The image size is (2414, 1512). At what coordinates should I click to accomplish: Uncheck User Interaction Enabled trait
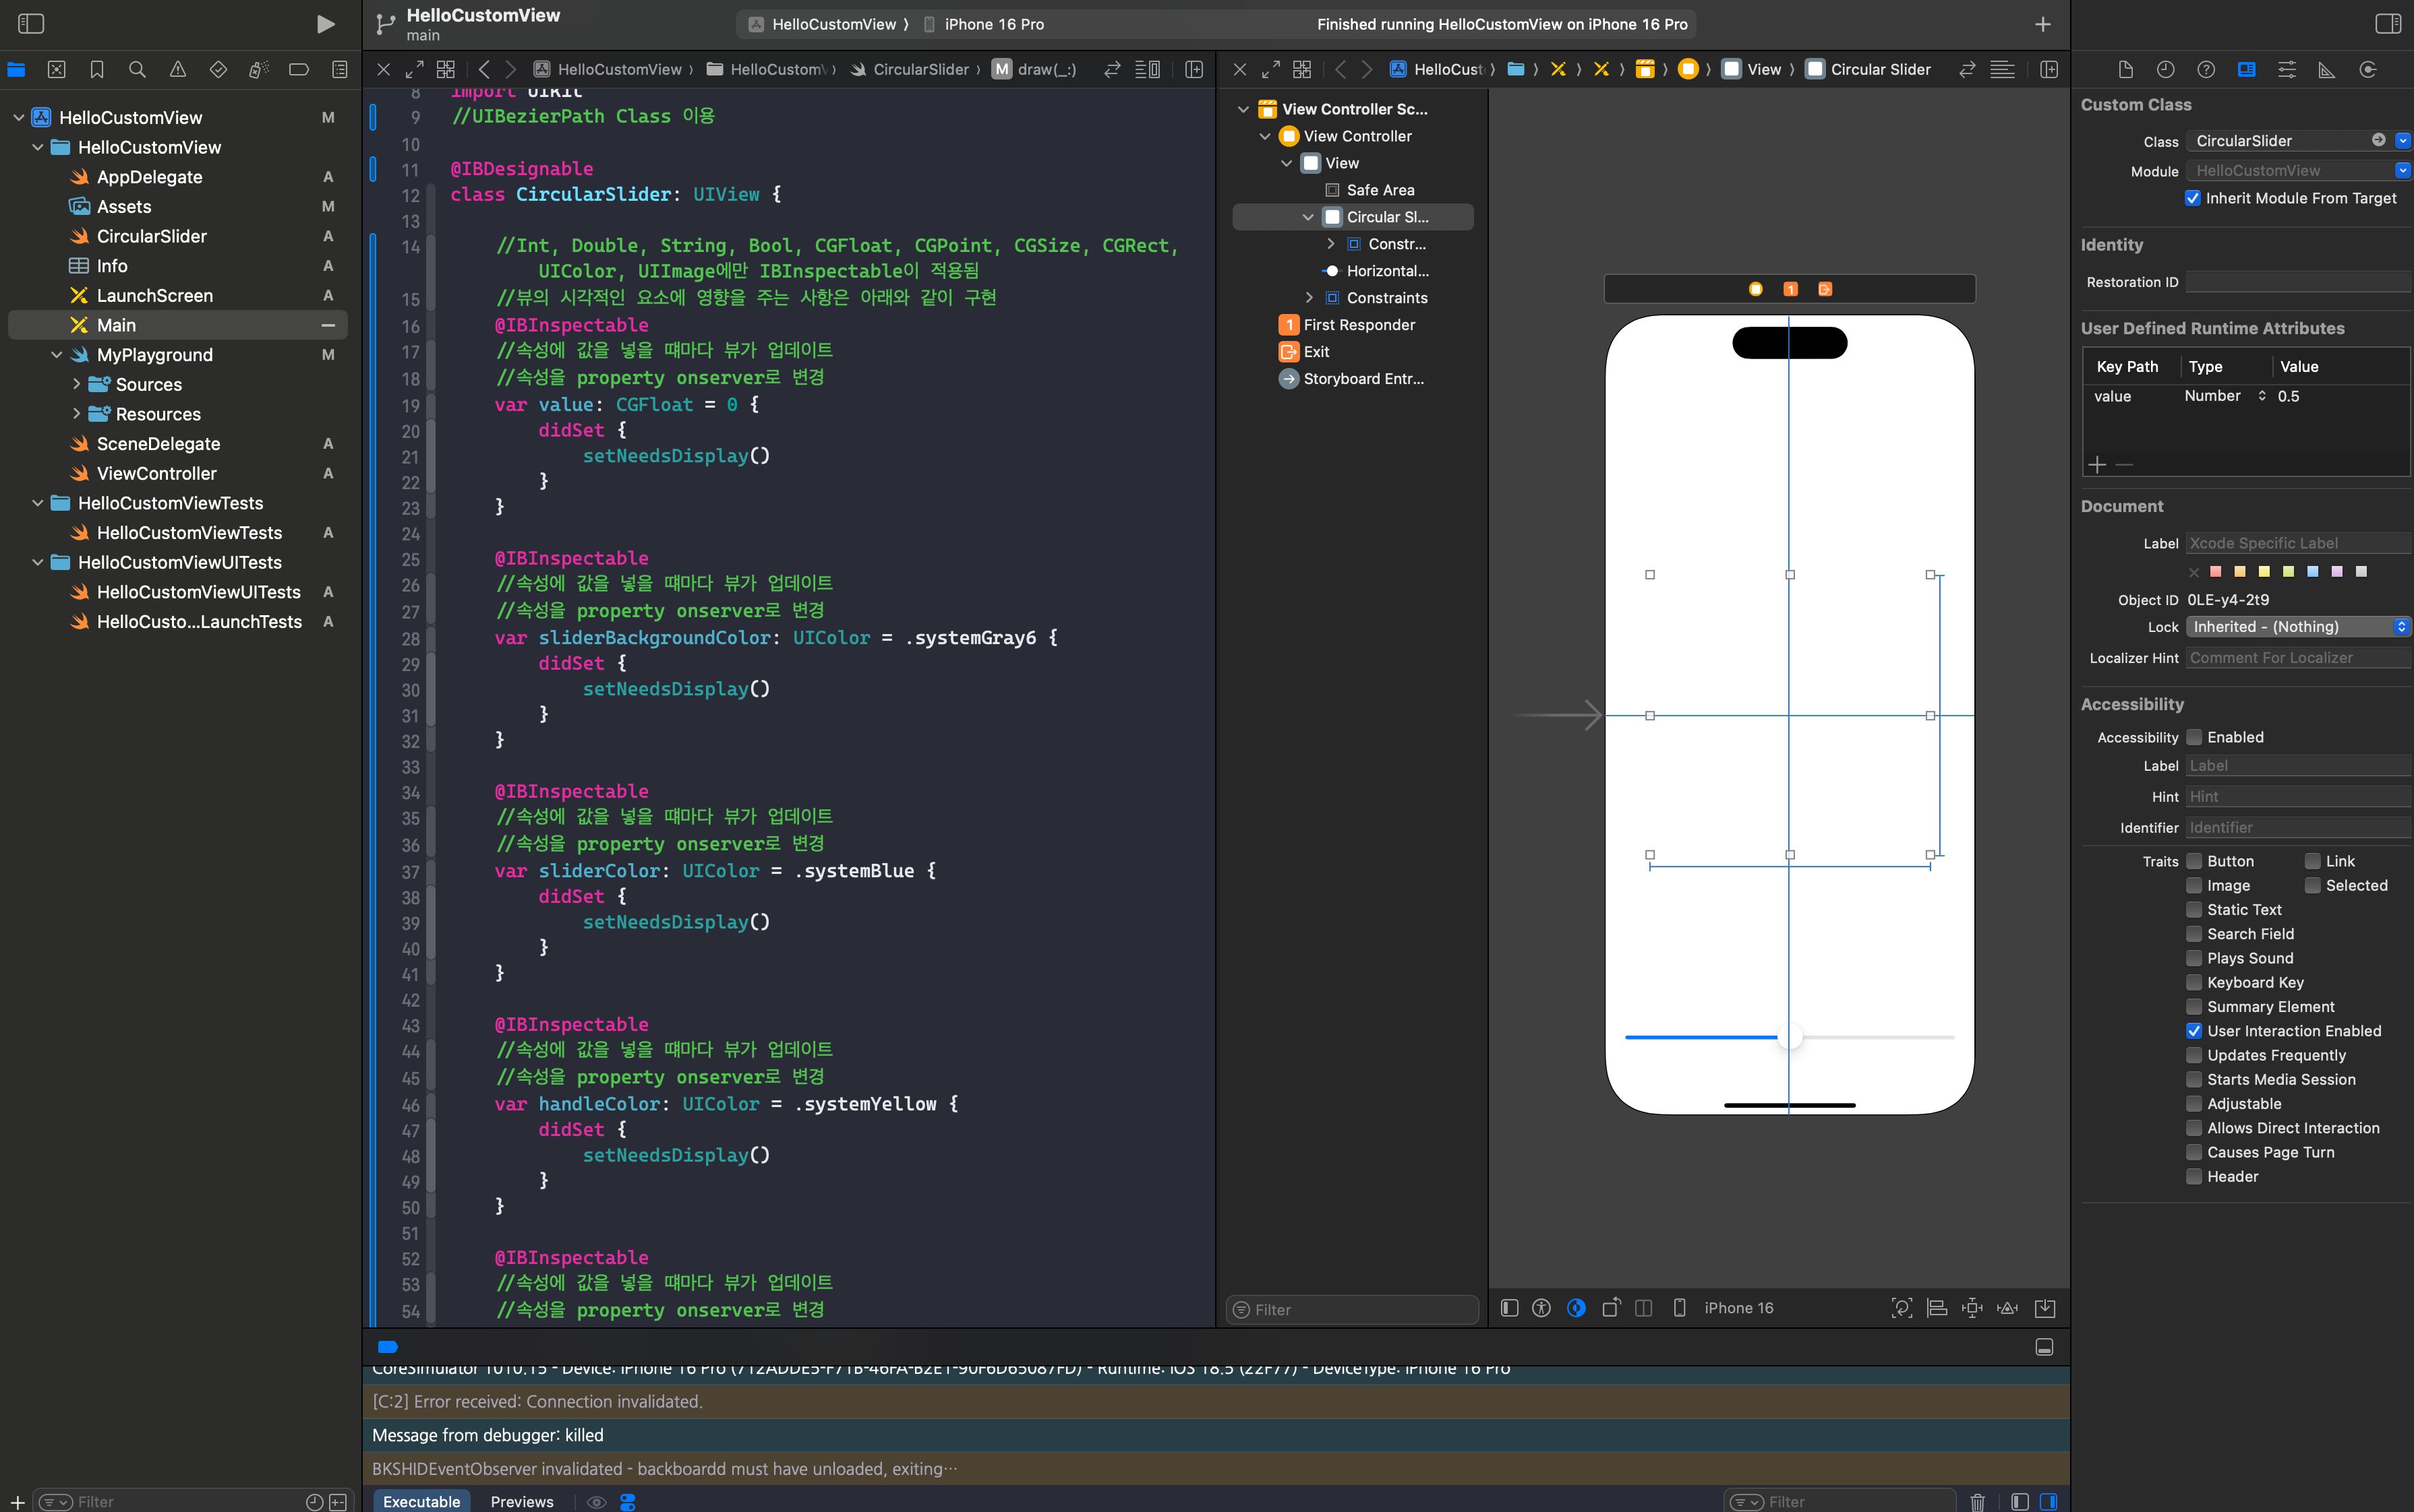[2194, 1031]
